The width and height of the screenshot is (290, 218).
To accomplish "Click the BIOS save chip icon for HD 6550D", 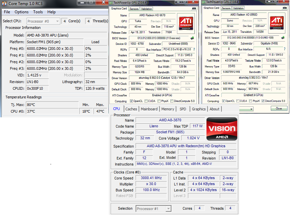I will (x=283, y=38).
